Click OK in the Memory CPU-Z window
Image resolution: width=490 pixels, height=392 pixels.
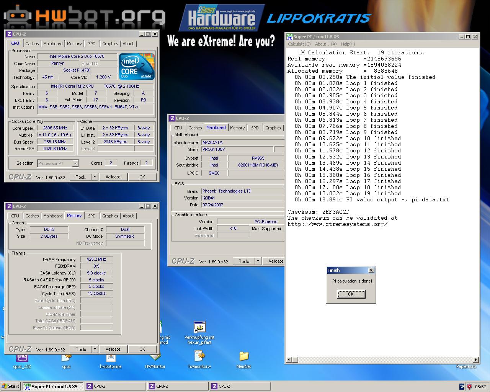tap(142, 349)
